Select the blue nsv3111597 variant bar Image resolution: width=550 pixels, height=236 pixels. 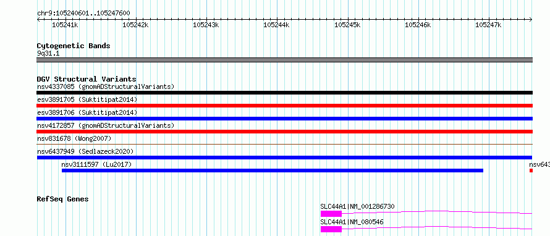point(273,171)
